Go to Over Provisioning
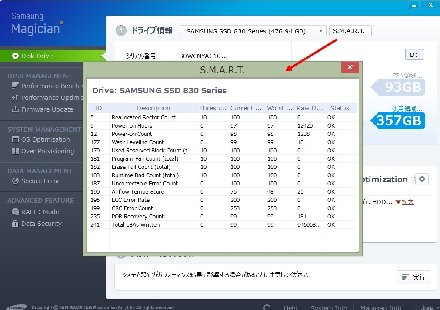This screenshot has height=310, width=440. 43,151
